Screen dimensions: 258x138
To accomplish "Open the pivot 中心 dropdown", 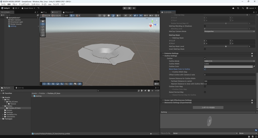I will tap(46, 15).
